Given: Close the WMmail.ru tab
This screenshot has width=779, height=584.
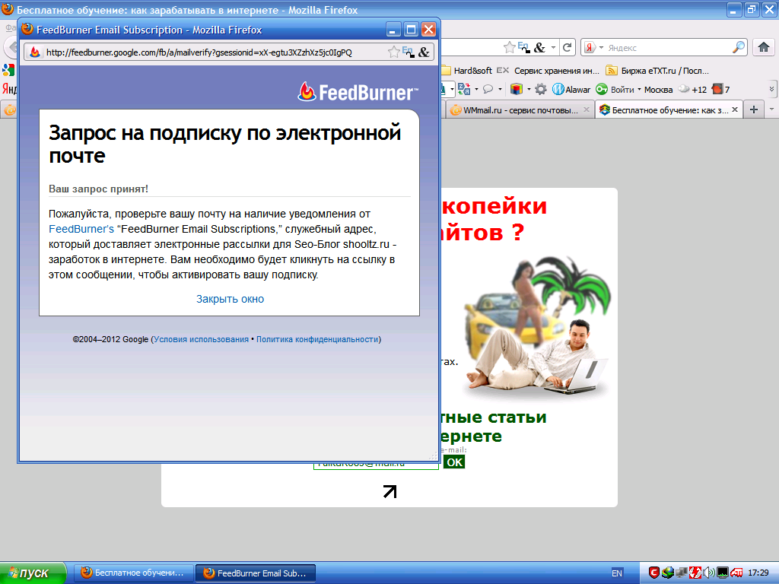Looking at the screenshot, I should (587, 109).
